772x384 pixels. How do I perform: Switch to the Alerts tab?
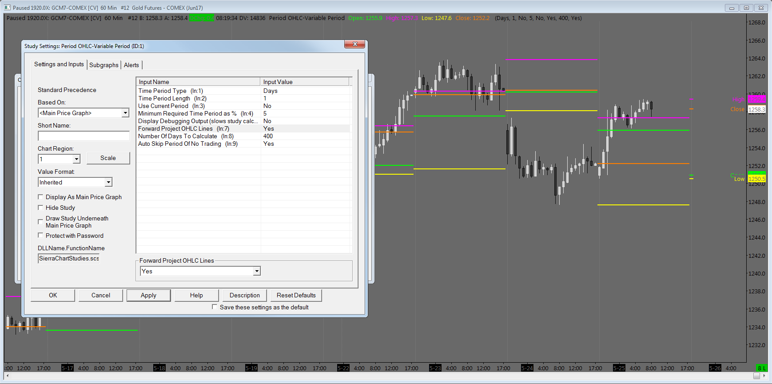point(131,65)
